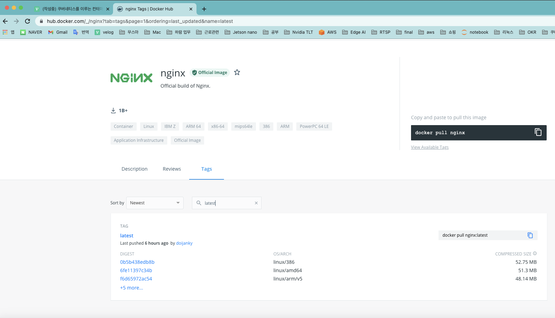The height and width of the screenshot is (318, 555).
Task: Copy the docker pull nginx command
Action: point(538,132)
